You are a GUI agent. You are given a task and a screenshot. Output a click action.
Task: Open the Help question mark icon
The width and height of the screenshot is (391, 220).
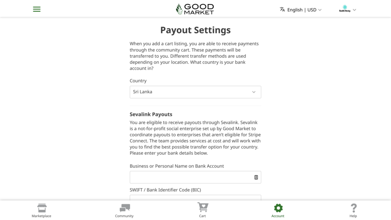tap(353, 208)
